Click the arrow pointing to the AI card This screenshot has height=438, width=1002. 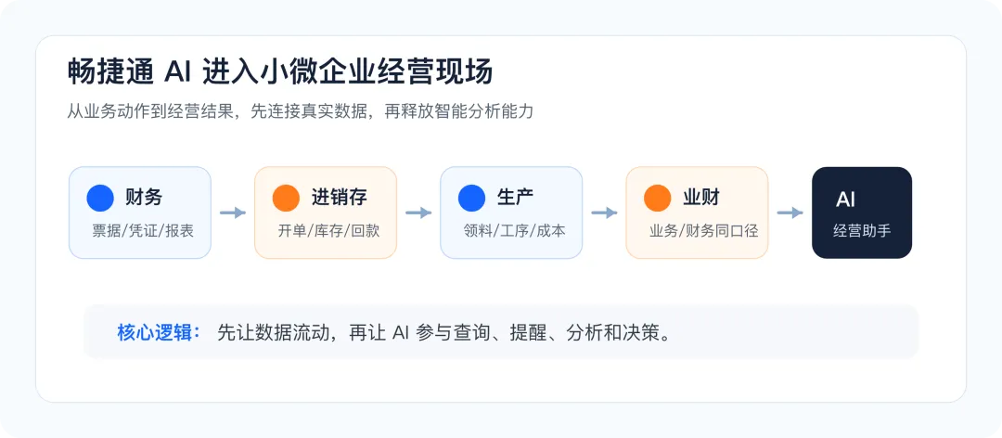(x=790, y=213)
